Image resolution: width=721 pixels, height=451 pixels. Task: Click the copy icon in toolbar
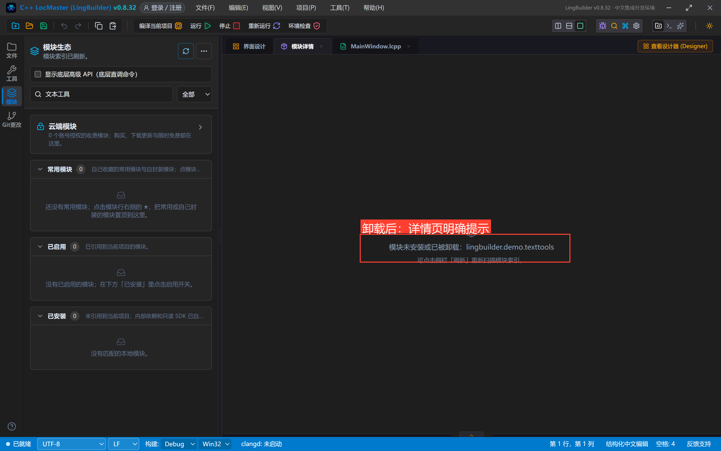coord(99,26)
